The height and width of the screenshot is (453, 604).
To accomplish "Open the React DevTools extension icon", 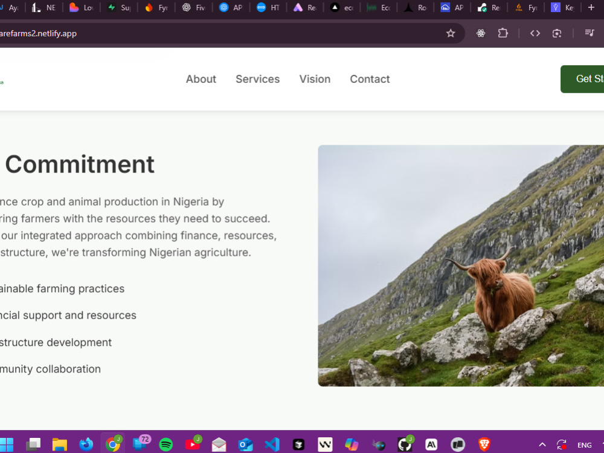I will [481, 34].
